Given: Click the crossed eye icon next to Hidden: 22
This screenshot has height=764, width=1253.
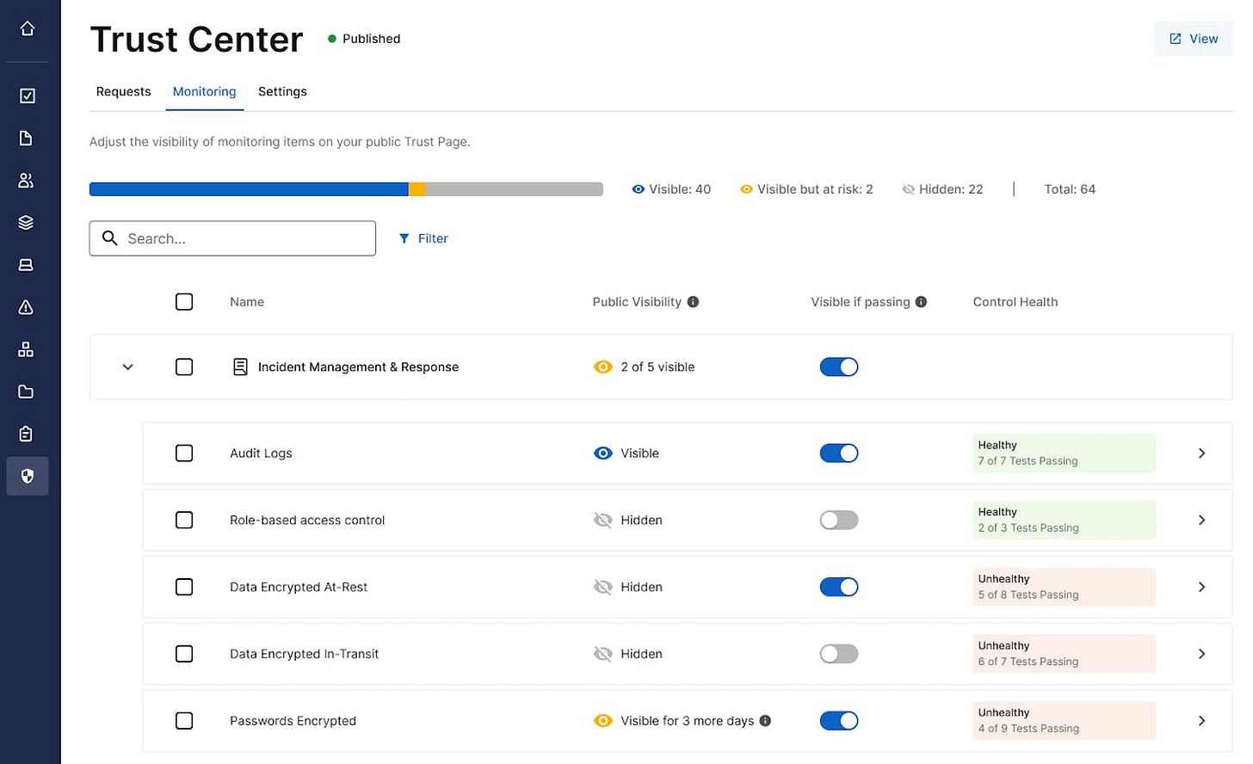Looking at the screenshot, I should 908,189.
